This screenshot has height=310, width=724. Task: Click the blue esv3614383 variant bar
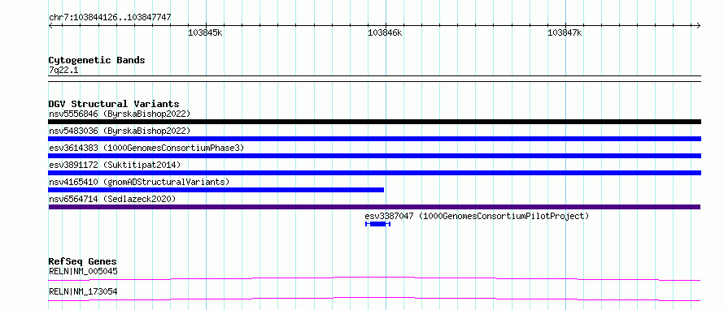374,156
